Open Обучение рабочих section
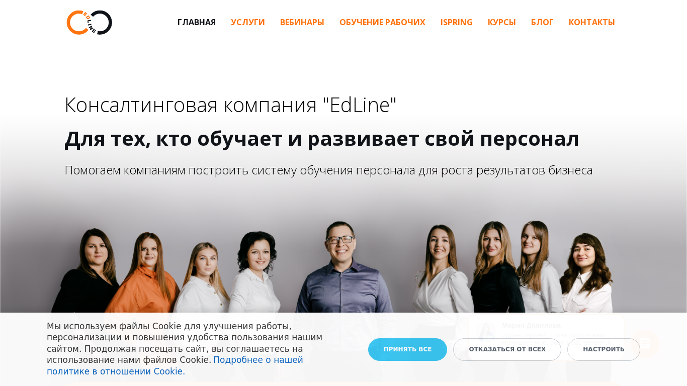687x386 pixels. click(382, 22)
